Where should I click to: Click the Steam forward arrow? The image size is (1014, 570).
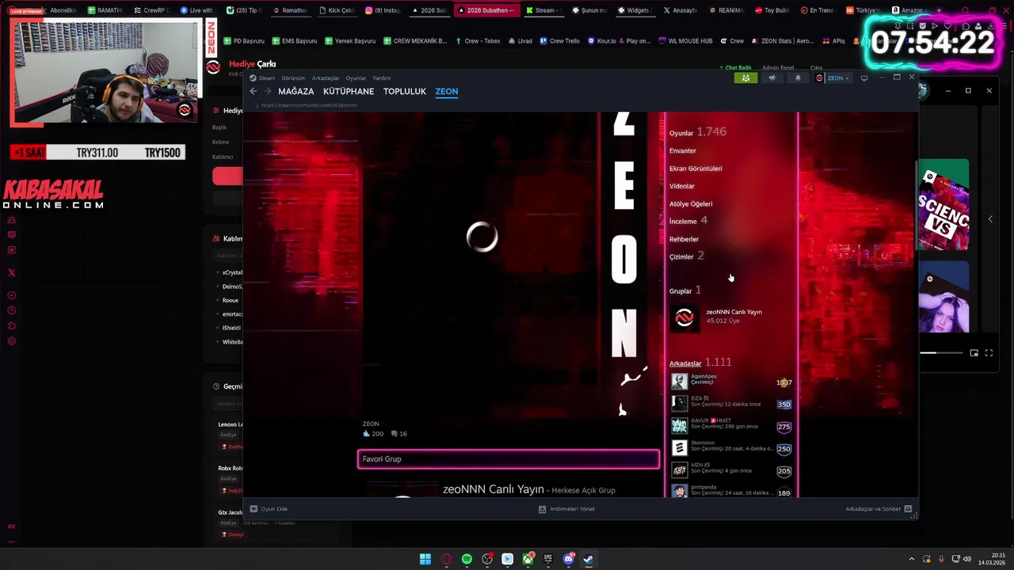coord(268,91)
